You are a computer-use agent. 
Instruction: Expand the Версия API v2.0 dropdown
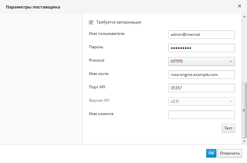pyautogui.click(x=201, y=101)
